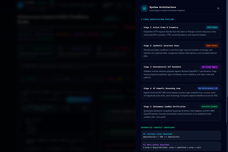This screenshot has width=228, height=152.
Task: Click the RequiredClaims null safety formula text
Action: (172, 147)
